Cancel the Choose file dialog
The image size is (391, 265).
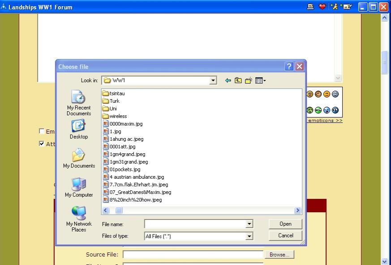point(285,236)
